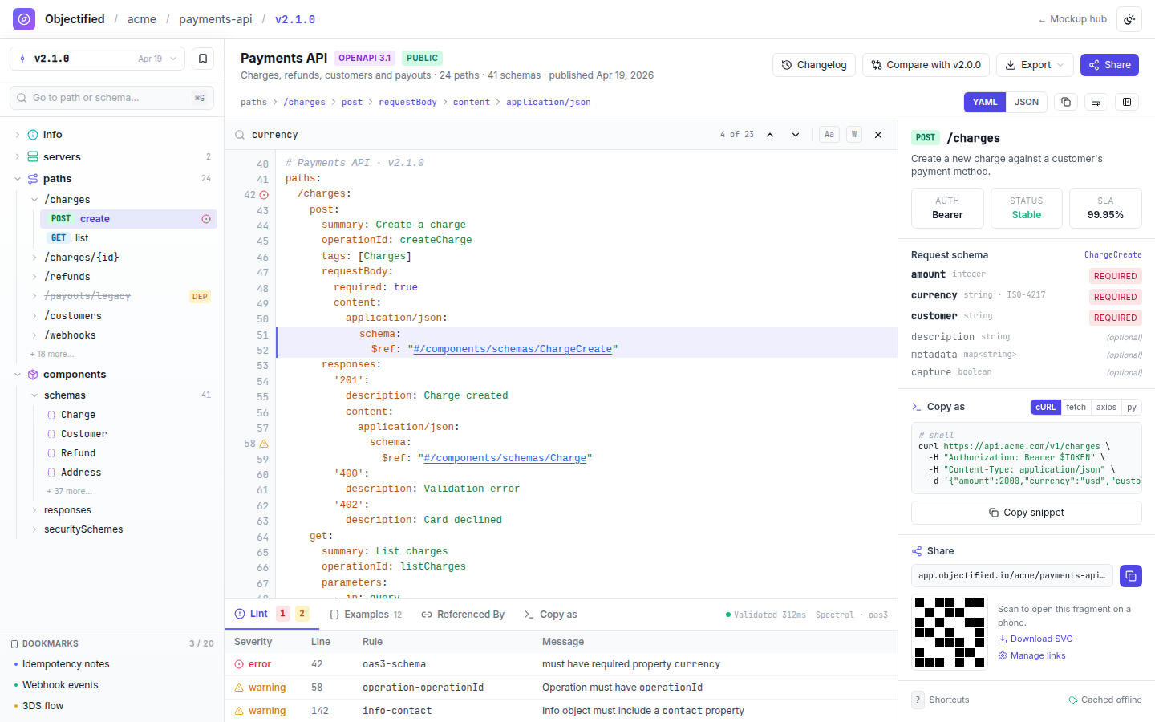Open the Referenced By tab

(x=463, y=615)
